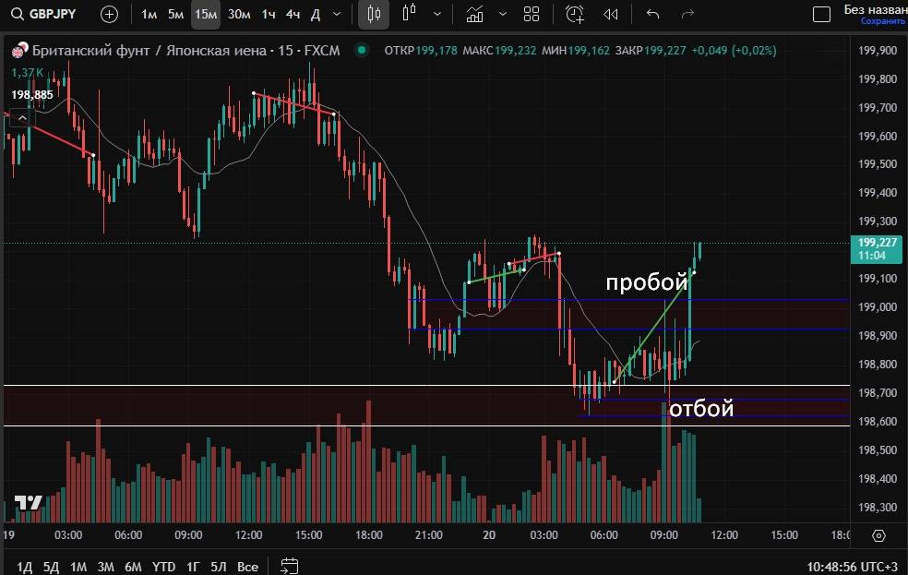This screenshot has width=908, height=575.
Task: Open the candlestick chart type selector
Action: point(373,14)
